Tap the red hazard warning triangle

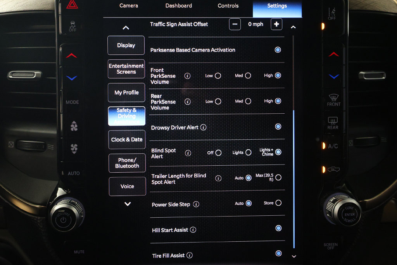coord(72,4)
